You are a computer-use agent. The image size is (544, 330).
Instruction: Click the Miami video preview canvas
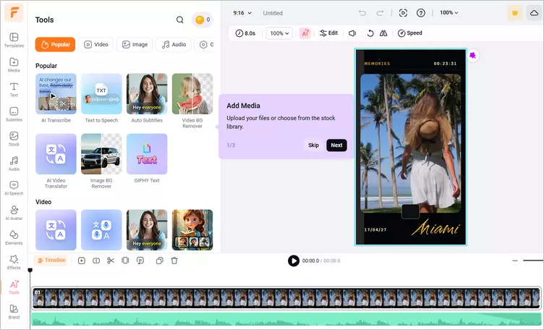[x=411, y=147]
